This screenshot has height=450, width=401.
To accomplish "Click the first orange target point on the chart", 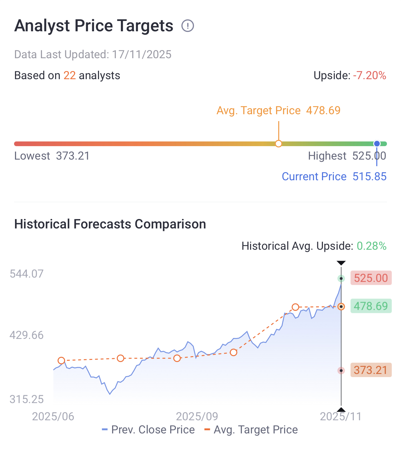I will (x=61, y=361).
